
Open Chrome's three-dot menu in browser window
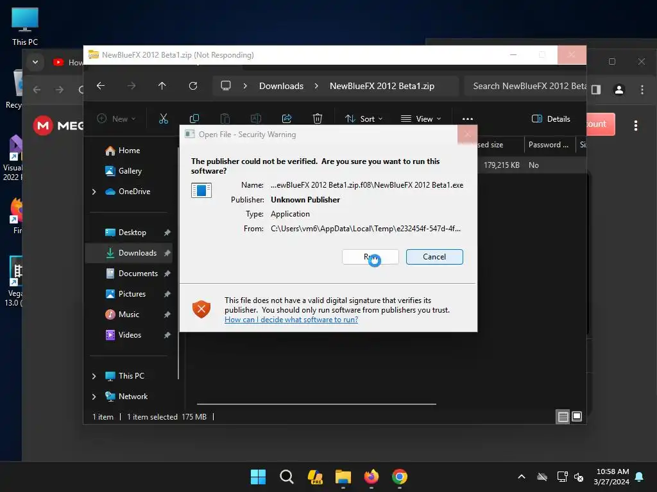point(642,90)
